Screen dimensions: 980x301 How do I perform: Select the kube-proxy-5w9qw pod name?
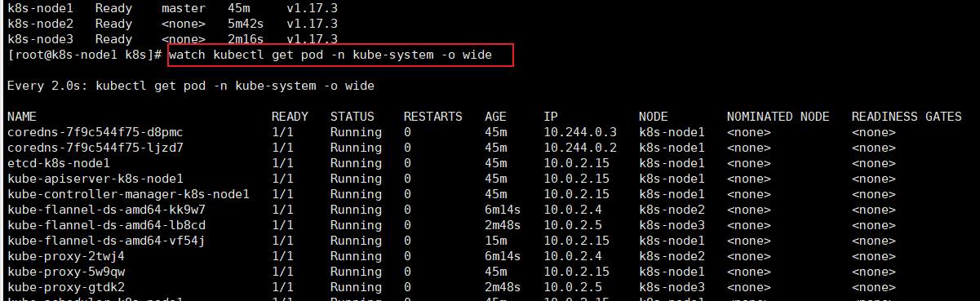click(65, 272)
